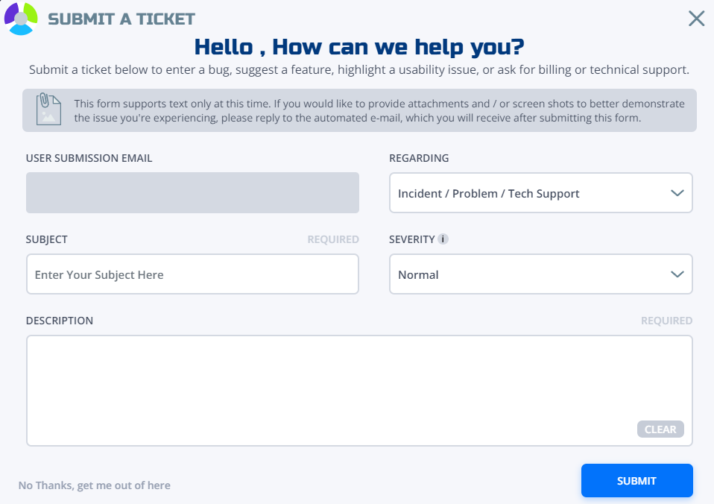Clear the description text
The image size is (714, 504).
click(660, 429)
